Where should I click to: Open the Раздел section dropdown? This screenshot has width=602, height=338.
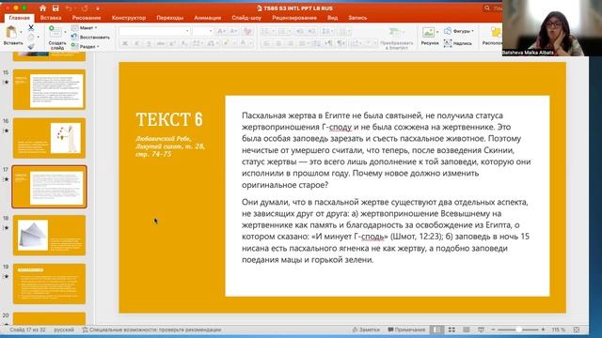click(86, 46)
